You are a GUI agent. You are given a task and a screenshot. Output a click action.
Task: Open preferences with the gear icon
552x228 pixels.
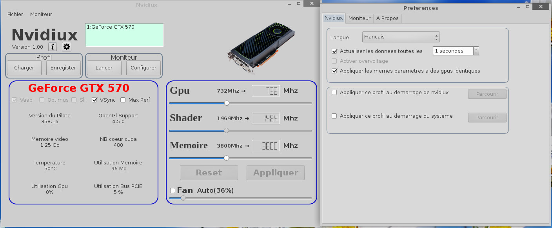point(67,47)
